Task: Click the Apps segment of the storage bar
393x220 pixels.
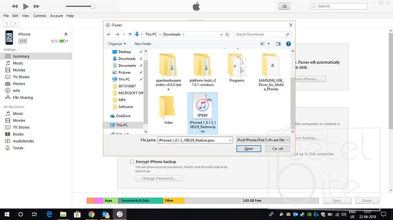Action: (x=111, y=201)
